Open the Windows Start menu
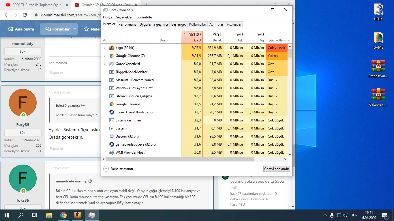The height and width of the screenshot is (221, 394). (x=7, y=215)
